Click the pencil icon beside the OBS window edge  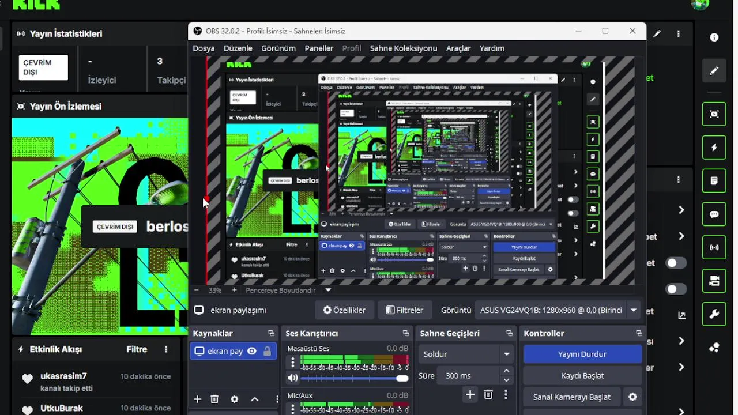(657, 34)
